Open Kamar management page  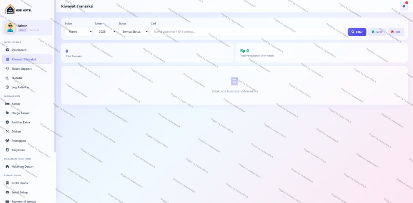27,104
